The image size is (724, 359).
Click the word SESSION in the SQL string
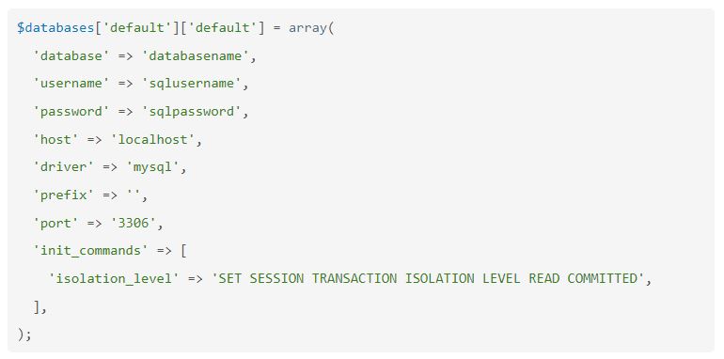coord(276,278)
